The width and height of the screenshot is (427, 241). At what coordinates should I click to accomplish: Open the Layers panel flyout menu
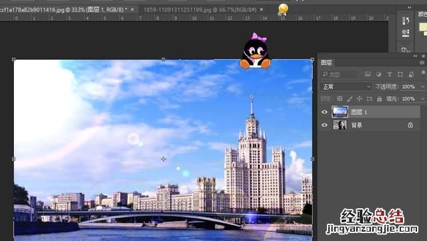[x=422, y=63]
